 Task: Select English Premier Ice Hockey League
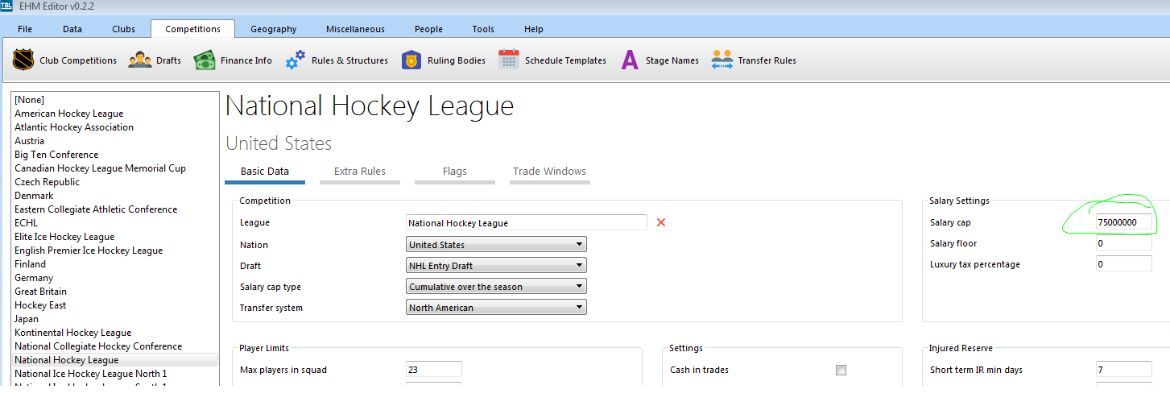[115, 251]
